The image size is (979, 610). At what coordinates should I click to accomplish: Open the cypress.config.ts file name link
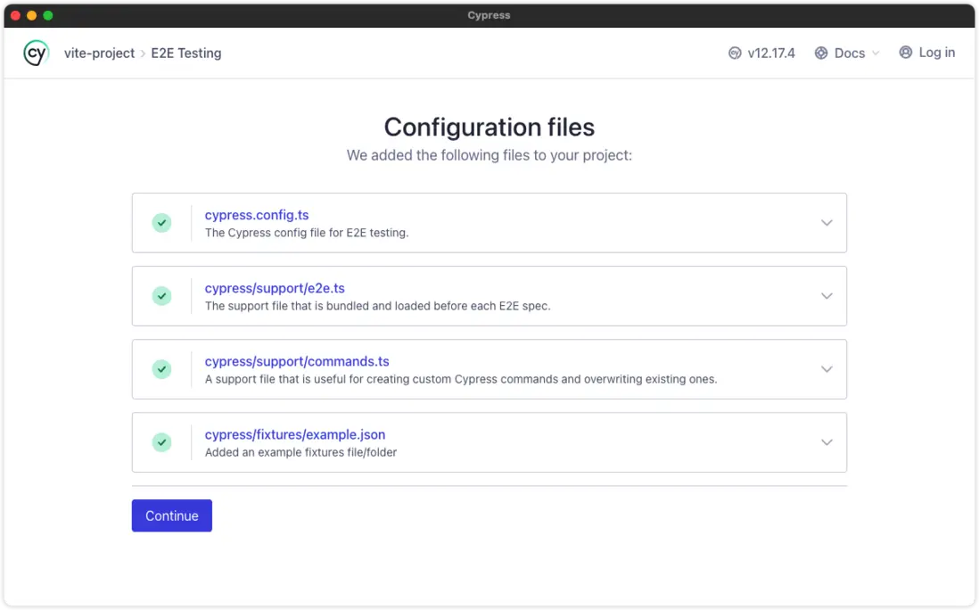tap(257, 215)
